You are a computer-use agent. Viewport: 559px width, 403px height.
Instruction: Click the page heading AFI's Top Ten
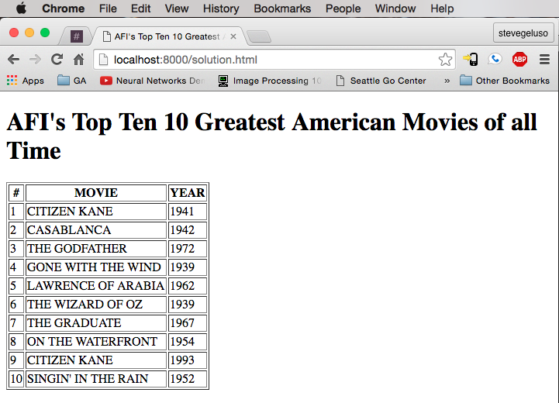pos(271,136)
